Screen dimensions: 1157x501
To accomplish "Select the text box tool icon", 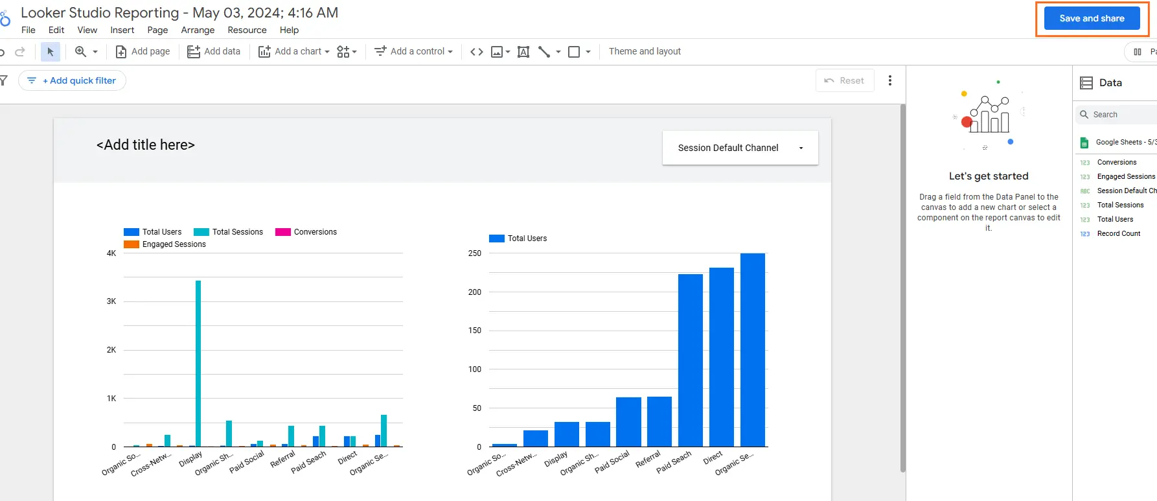I will pos(523,52).
